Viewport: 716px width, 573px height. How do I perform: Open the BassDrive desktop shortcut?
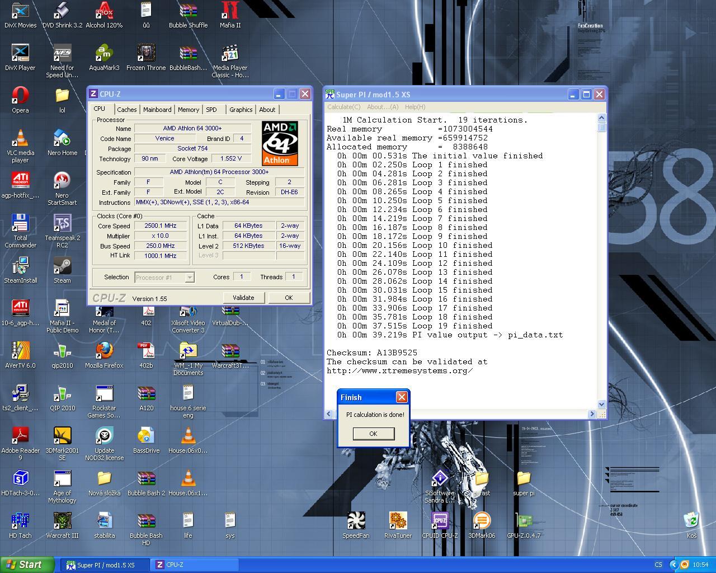[x=146, y=440]
